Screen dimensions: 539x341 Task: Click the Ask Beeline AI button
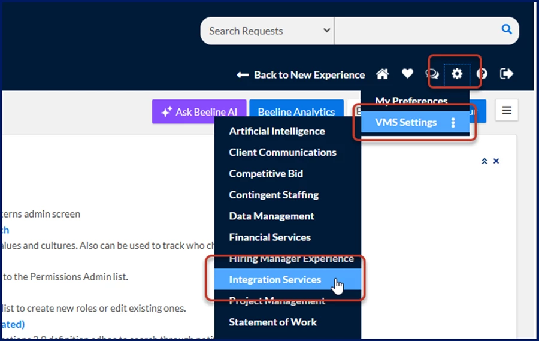click(x=199, y=112)
